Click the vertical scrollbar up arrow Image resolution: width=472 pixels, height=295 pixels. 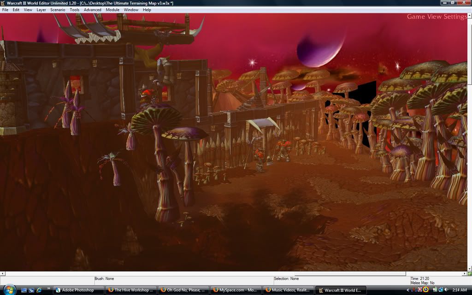[470, 15]
